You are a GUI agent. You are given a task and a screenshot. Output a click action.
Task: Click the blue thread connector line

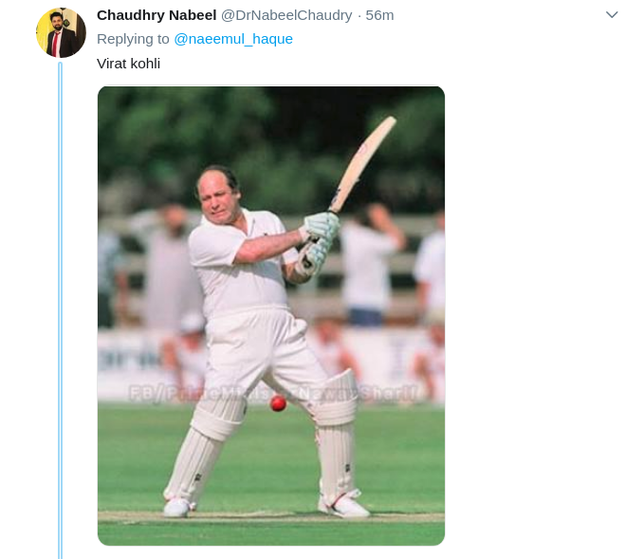tap(61, 310)
